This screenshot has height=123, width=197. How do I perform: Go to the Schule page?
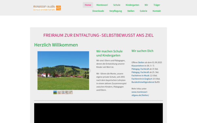click(117, 5)
